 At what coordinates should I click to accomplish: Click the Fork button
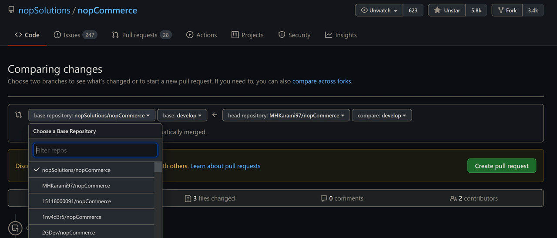(x=507, y=10)
